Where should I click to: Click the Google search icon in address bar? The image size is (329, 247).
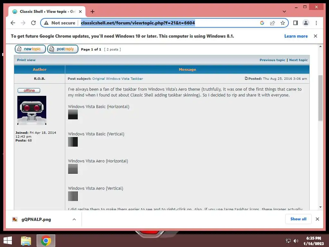tap(262, 23)
